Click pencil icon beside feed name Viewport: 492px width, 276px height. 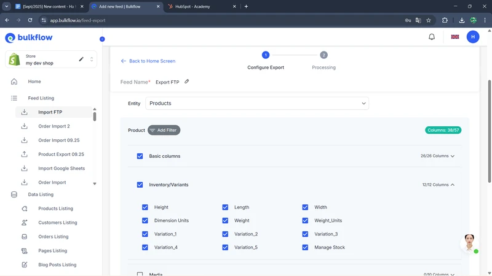pos(187,82)
